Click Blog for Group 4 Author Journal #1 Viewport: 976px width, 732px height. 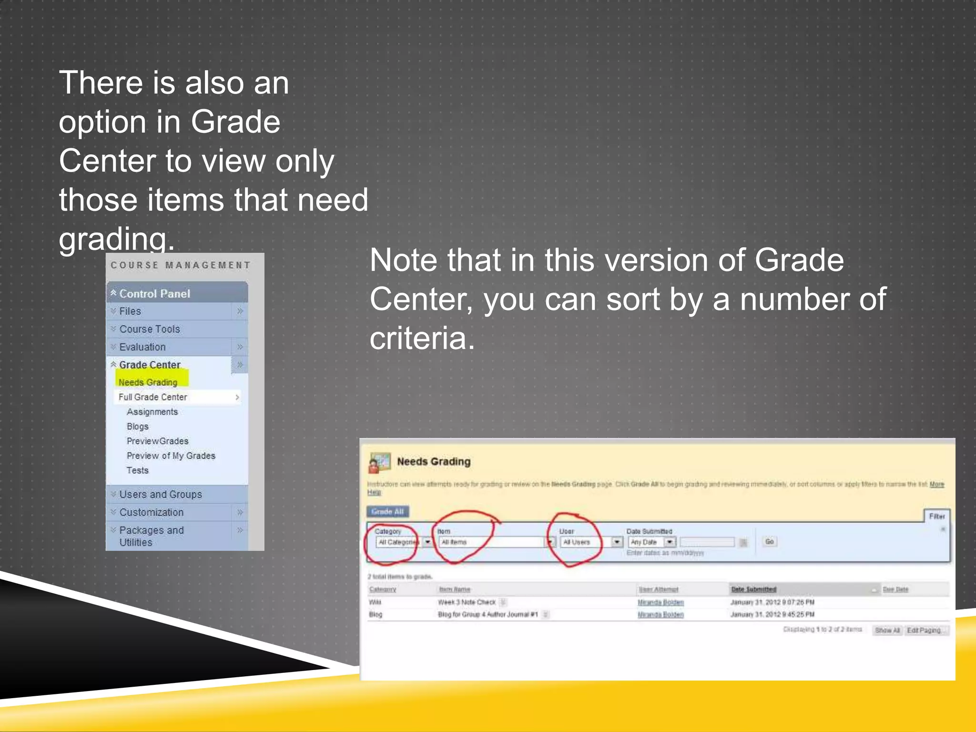tap(488, 615)
